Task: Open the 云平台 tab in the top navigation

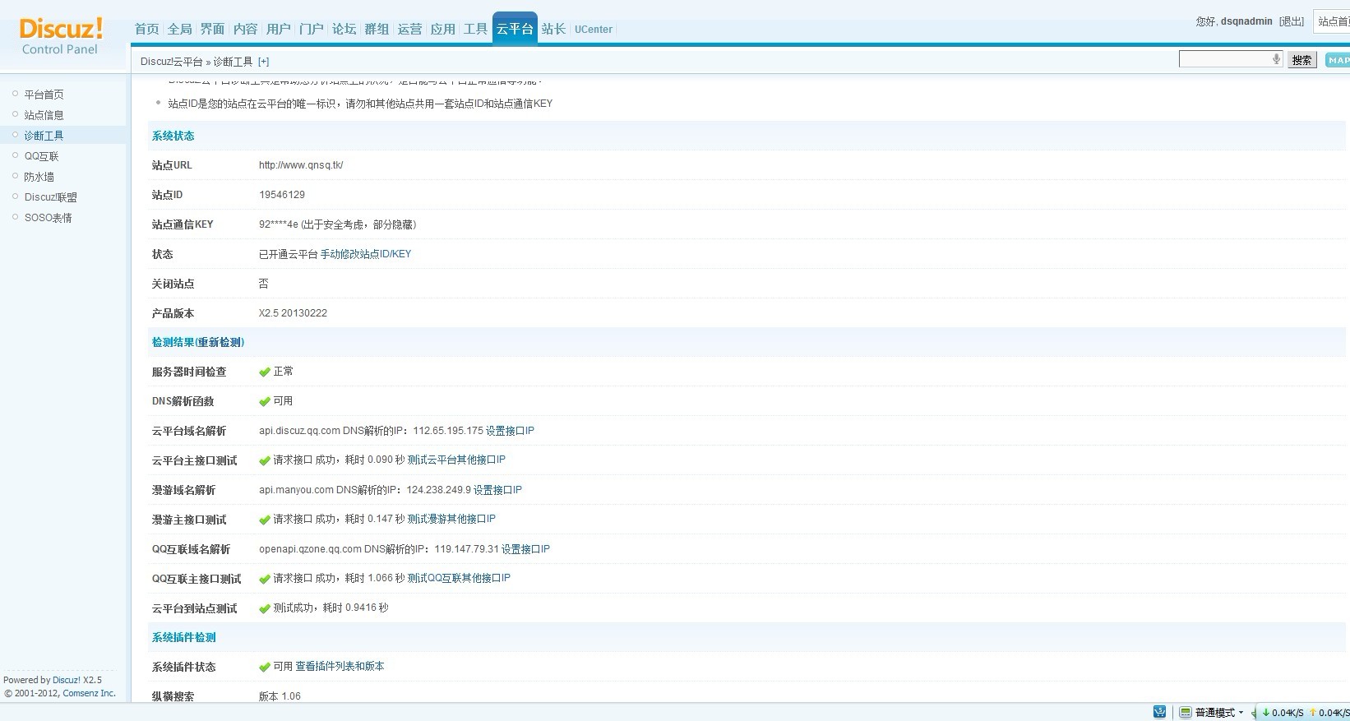Action: coord(515,29)
